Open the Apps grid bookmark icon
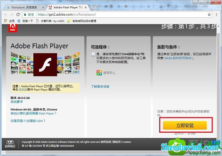 click(x=6, y=21)
